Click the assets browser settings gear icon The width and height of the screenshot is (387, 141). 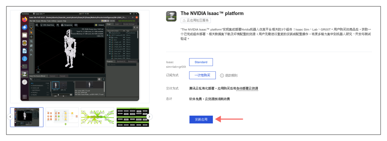click(99, 79)
